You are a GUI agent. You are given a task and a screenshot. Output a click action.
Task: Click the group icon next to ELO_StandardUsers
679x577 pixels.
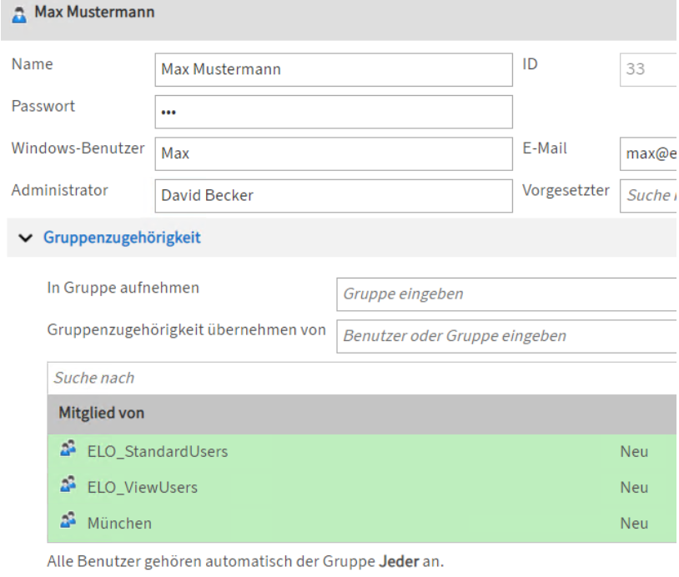[x=68, y=451]
